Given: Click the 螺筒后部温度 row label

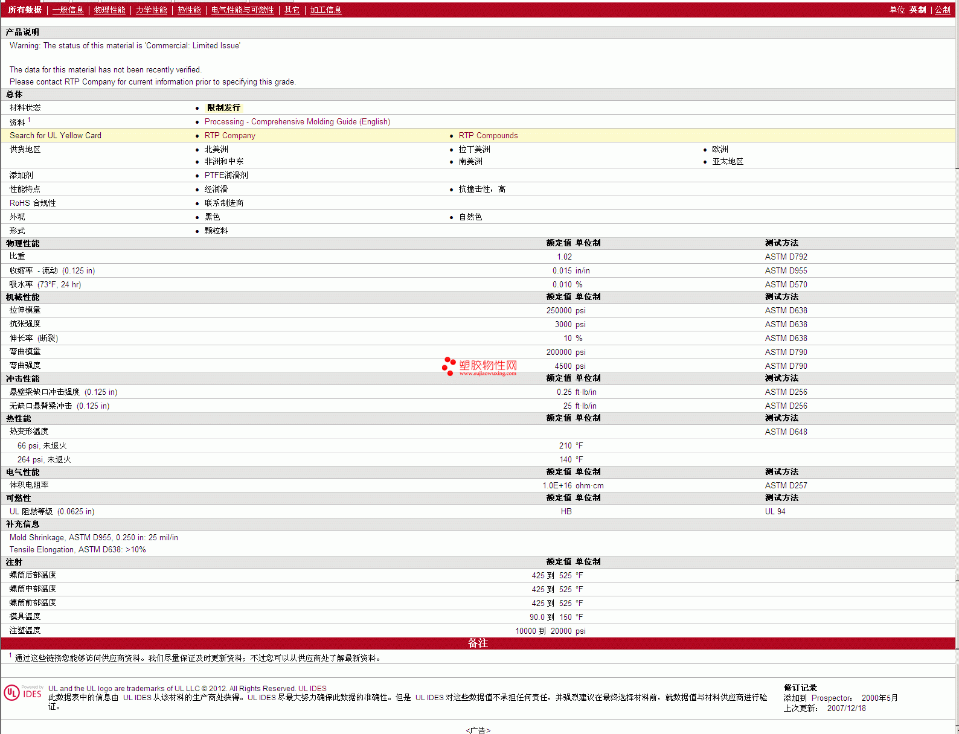Looking at the screenshot, I should coord(33,575).
